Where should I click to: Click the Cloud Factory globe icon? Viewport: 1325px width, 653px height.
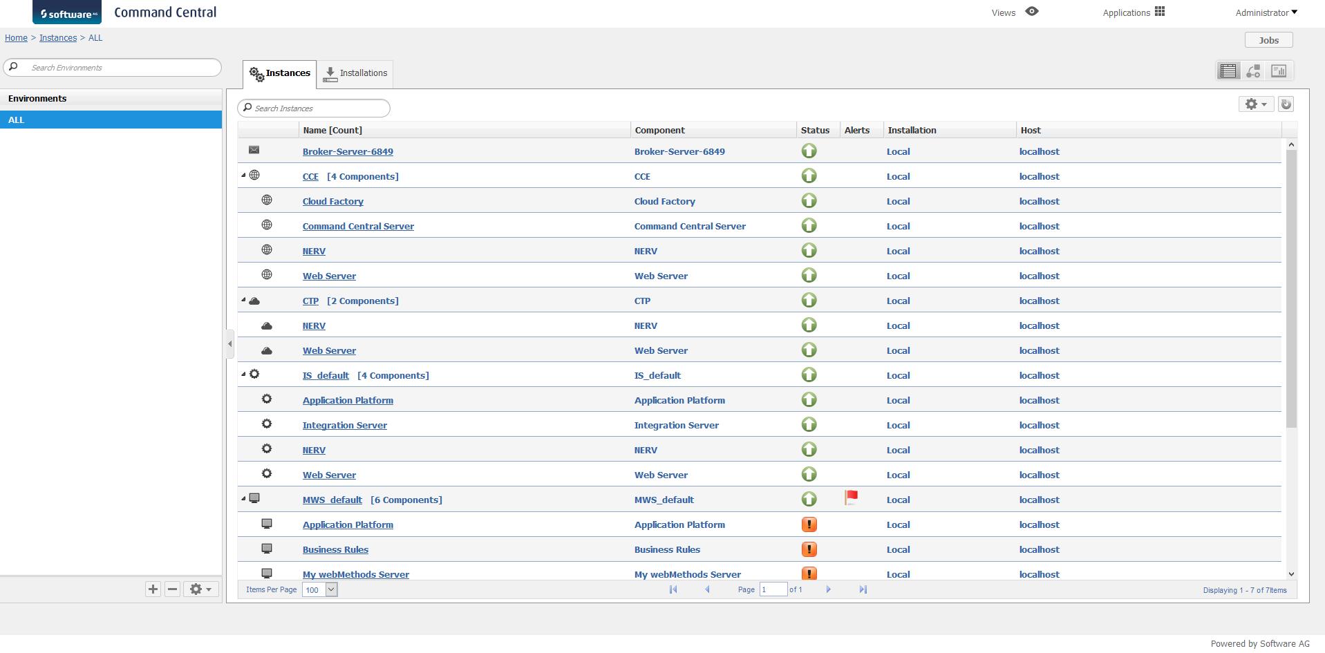click(x=267, y=200)
